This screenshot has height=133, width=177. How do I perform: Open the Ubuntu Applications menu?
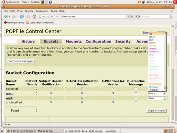pos(13,2)
